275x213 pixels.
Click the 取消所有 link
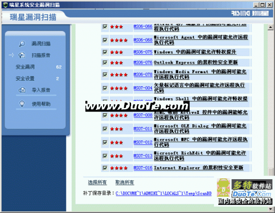125,182
